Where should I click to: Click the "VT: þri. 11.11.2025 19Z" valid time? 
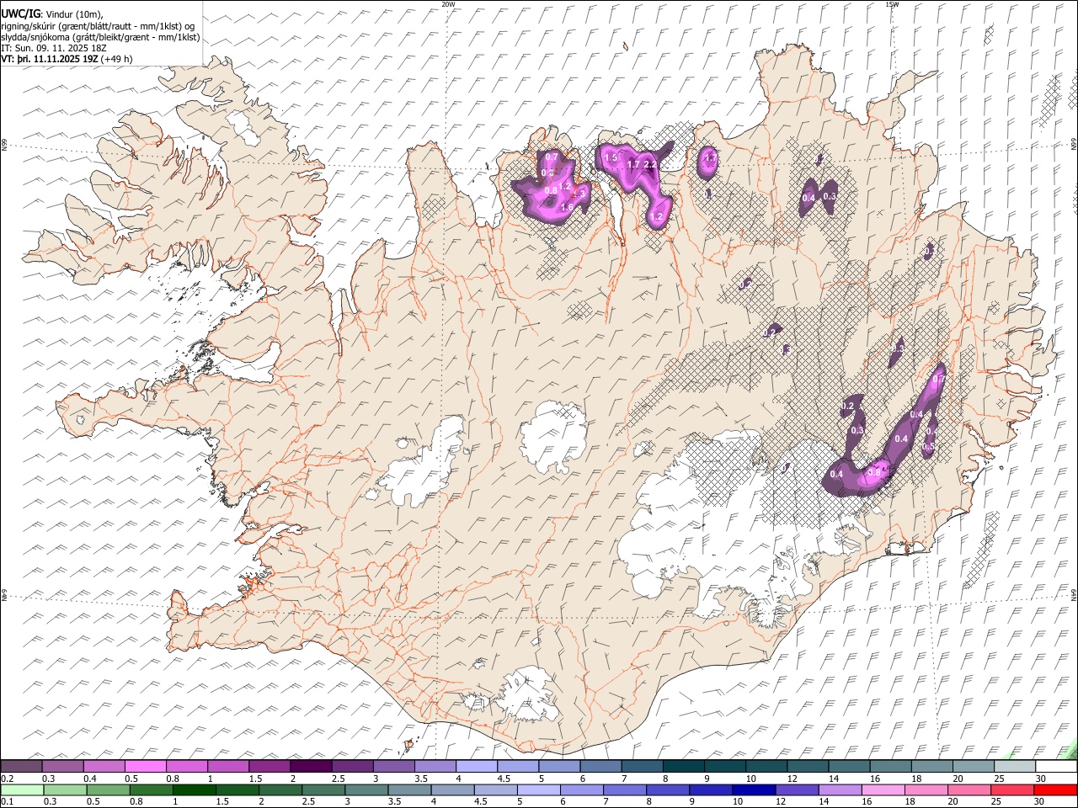coord(50,59)
